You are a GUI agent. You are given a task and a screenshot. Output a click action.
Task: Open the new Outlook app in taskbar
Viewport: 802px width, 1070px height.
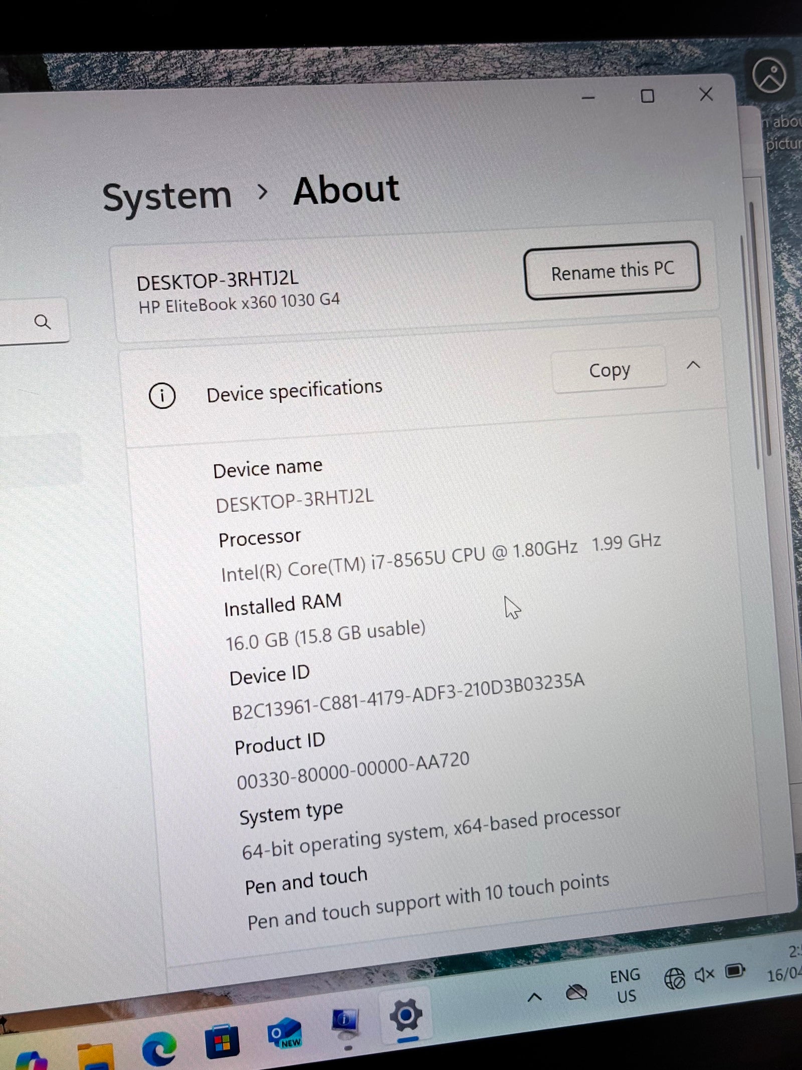(285, 1033)
